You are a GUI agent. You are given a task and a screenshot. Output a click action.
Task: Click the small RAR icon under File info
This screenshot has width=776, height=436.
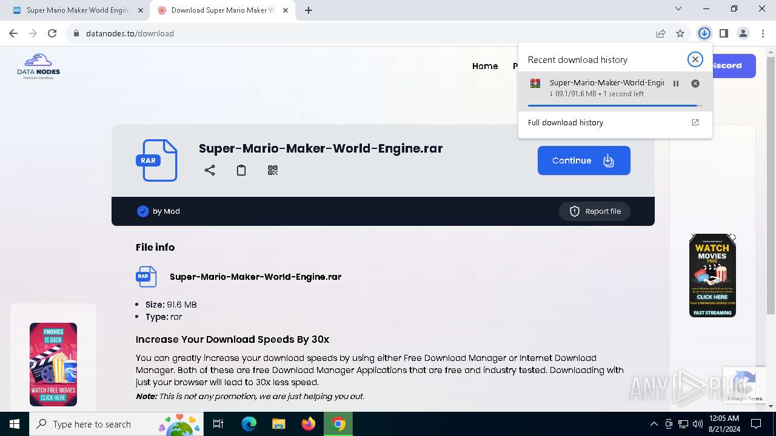146,277
